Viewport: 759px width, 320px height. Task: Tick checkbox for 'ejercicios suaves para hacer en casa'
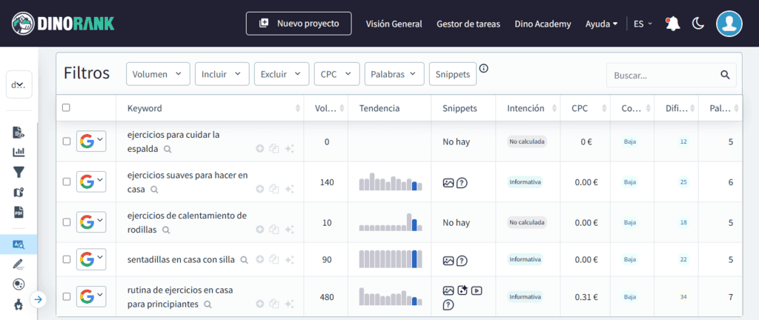point(66,181)
